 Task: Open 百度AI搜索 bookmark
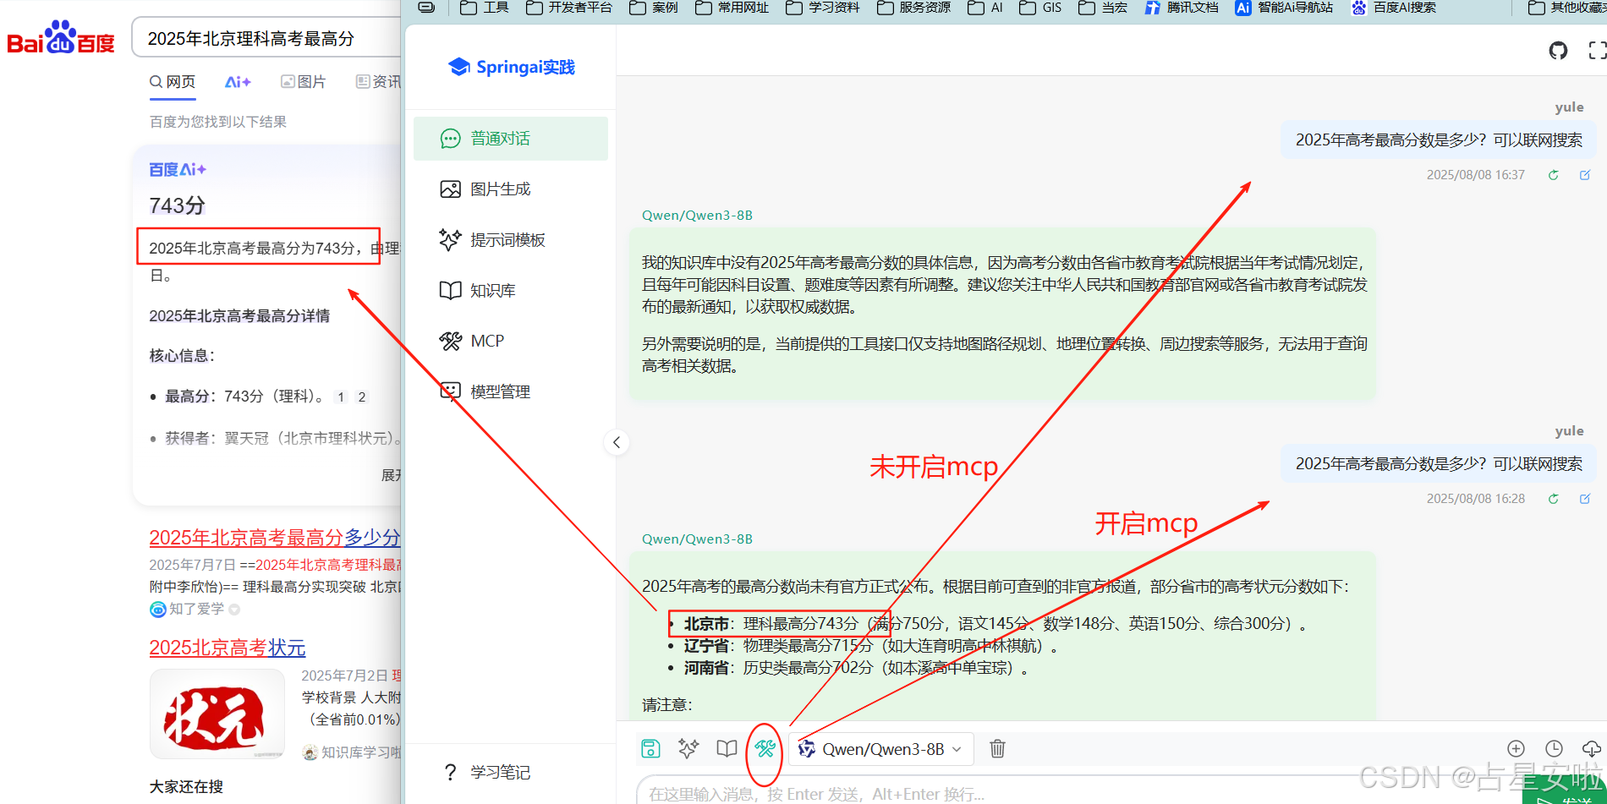pos(1393,8)
